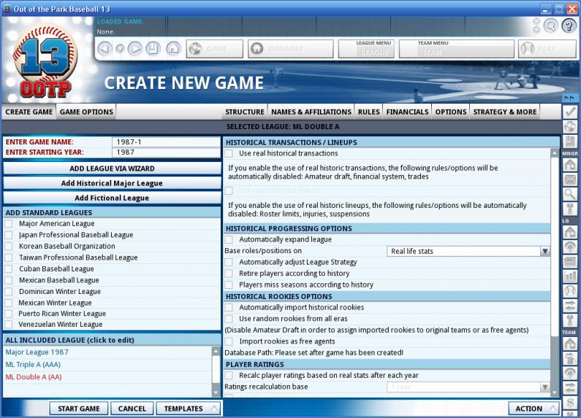Viewport: 581px width, 418px height.
Task: Click the dollar sign icon in sidebar
Action: [570, 403]
